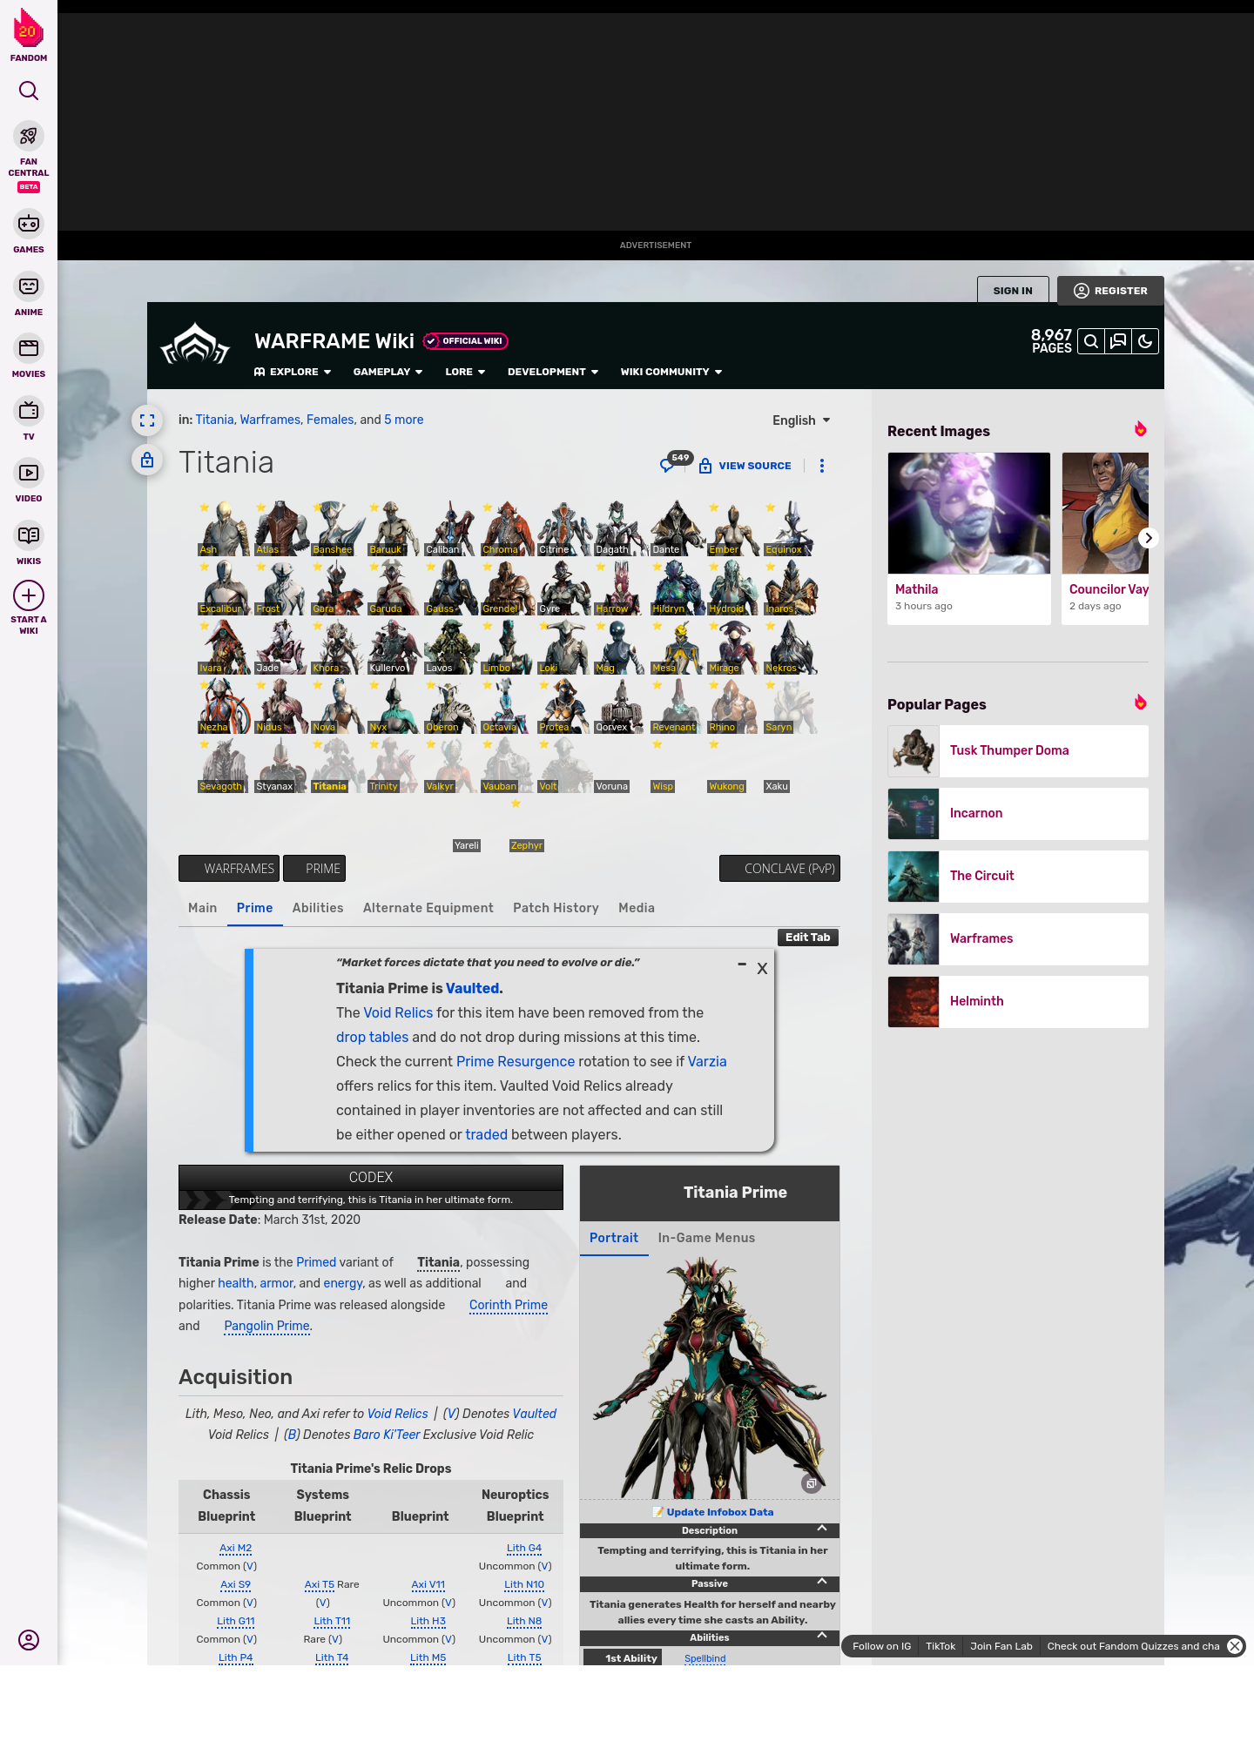Follow the Prime Resurgence link
The width and height of the screenshot is (1254, 1741).
coord(516,1061)
